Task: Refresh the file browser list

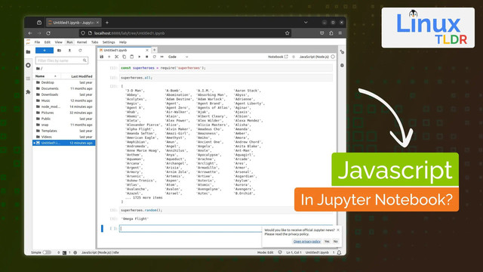Action: [x=80, y=51]
